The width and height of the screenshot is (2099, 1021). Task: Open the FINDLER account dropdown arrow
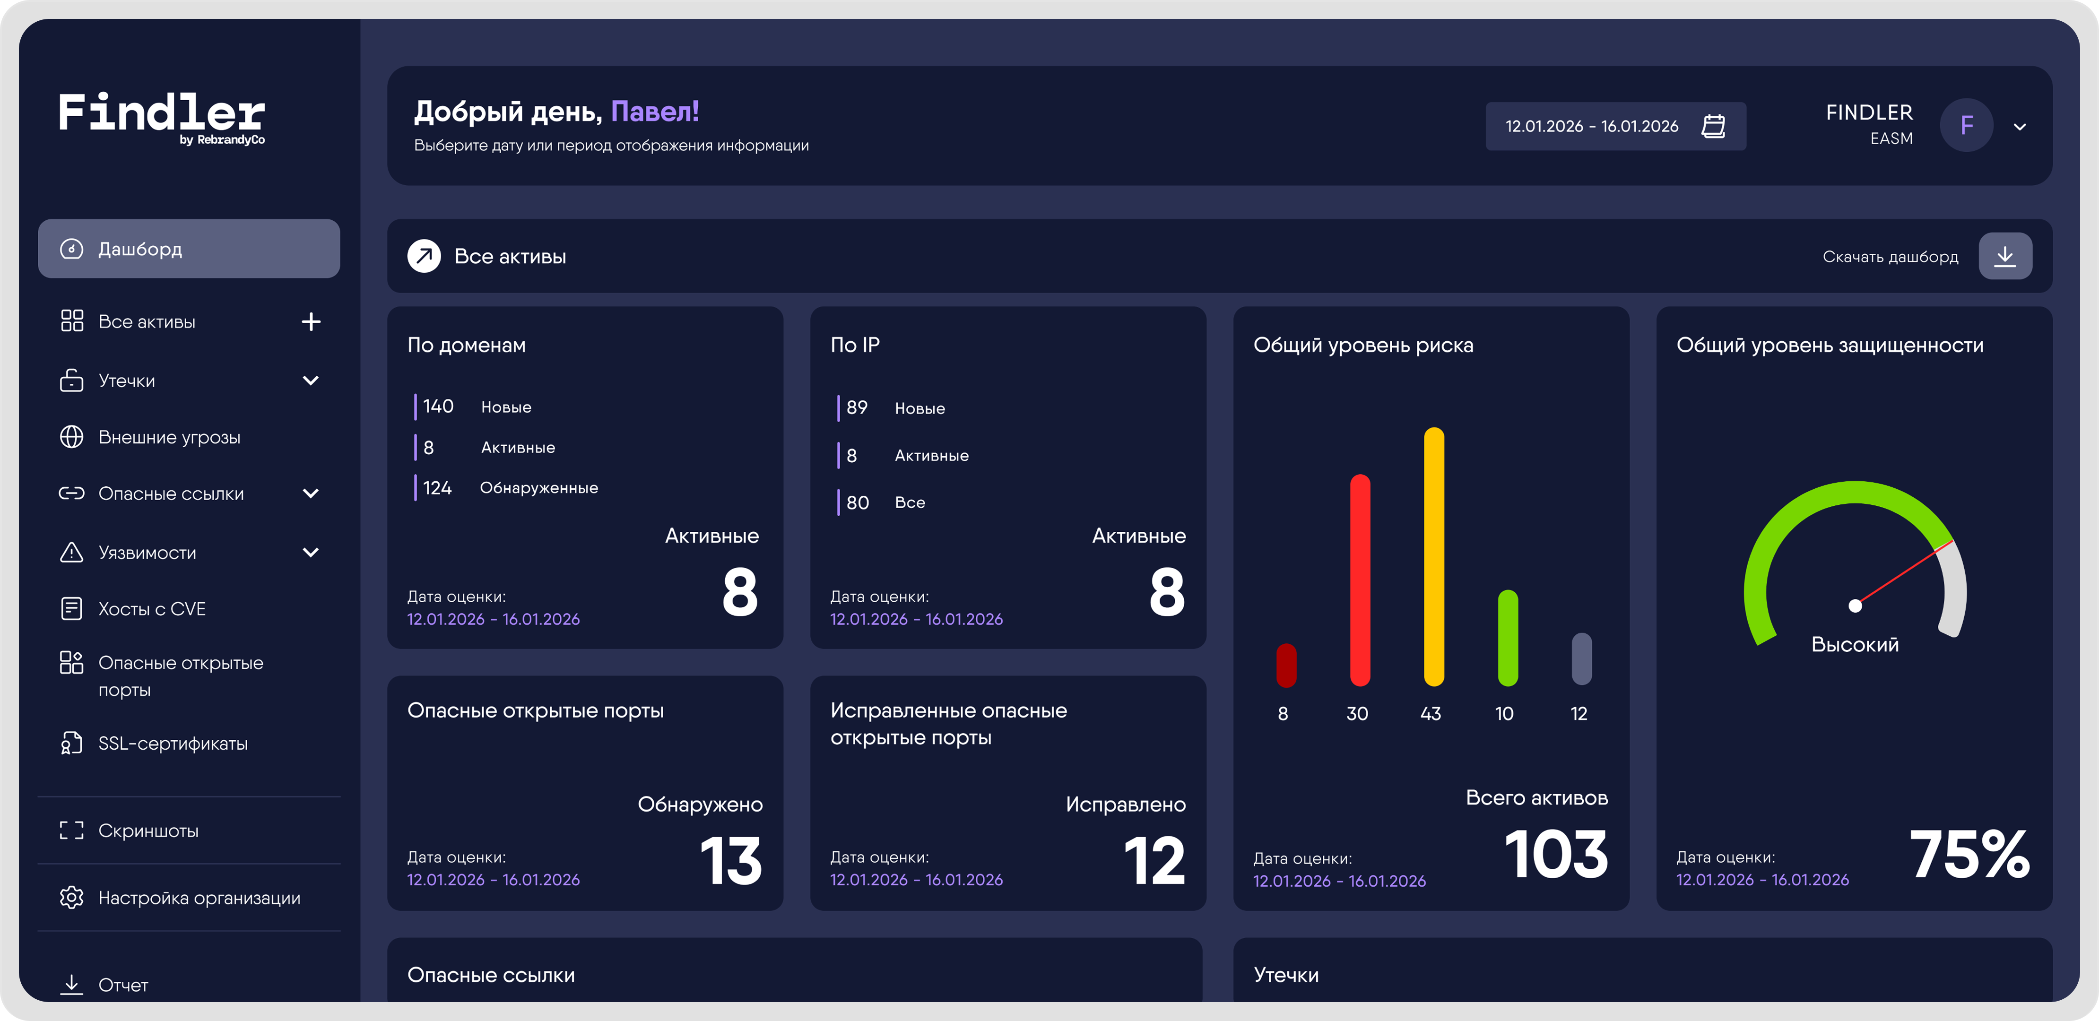(2020, 127)
